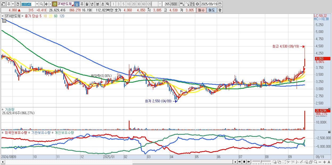Click the 120 minute interval button
The image size is (332, 165).
coord(149,4)
